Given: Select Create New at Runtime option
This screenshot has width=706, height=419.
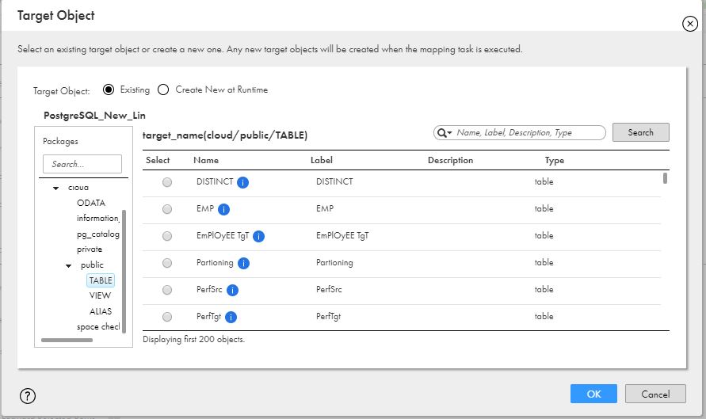Looking at the screenshot, I should click(163, 90).
